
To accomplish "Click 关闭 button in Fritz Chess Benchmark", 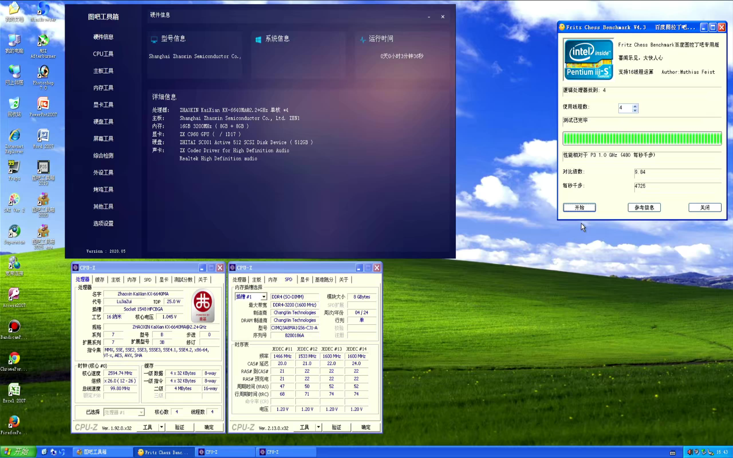I will coord(705,207).
